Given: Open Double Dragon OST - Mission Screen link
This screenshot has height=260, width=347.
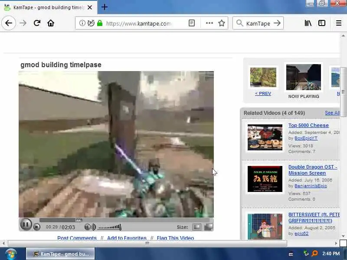Looking at the screenshot, I should (x=312, y=170).
